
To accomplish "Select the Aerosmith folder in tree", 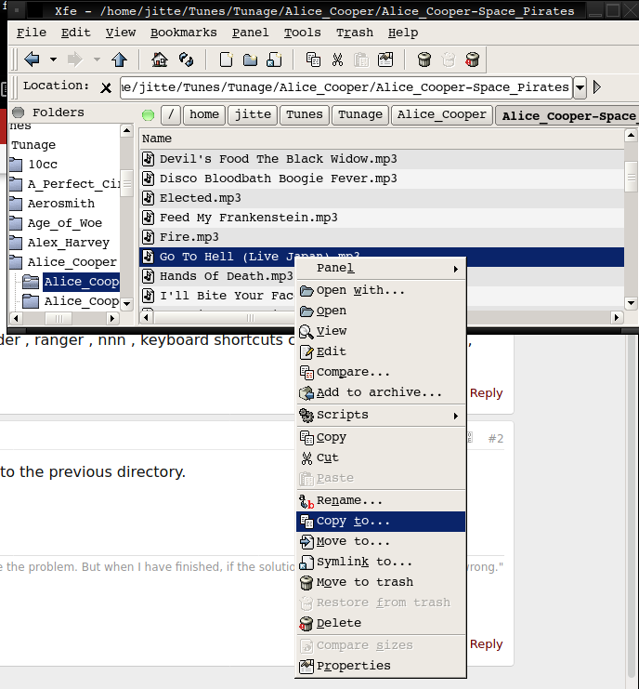I will (x=60, y=204).
